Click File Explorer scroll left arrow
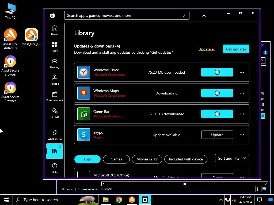 104,184
